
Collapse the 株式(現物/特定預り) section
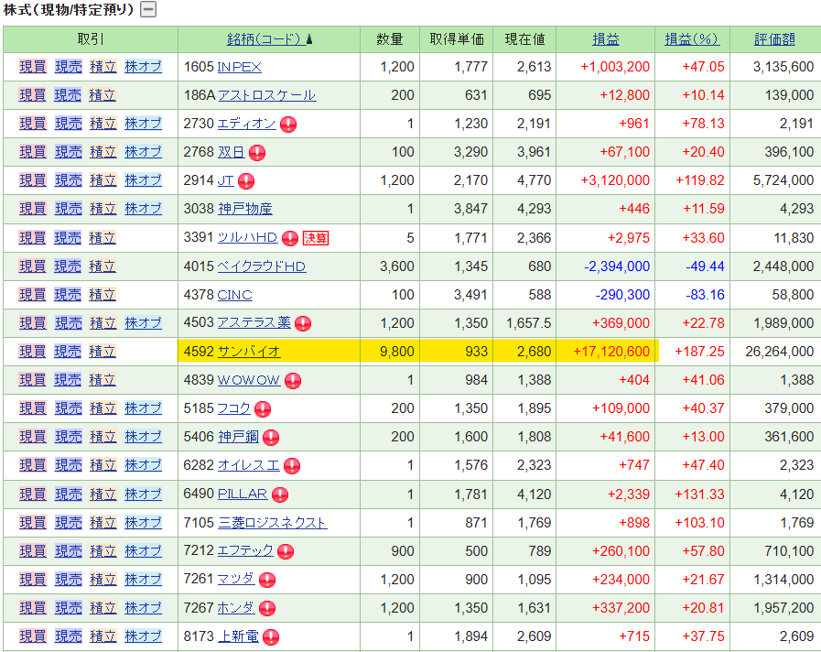(x=147, y=10)
